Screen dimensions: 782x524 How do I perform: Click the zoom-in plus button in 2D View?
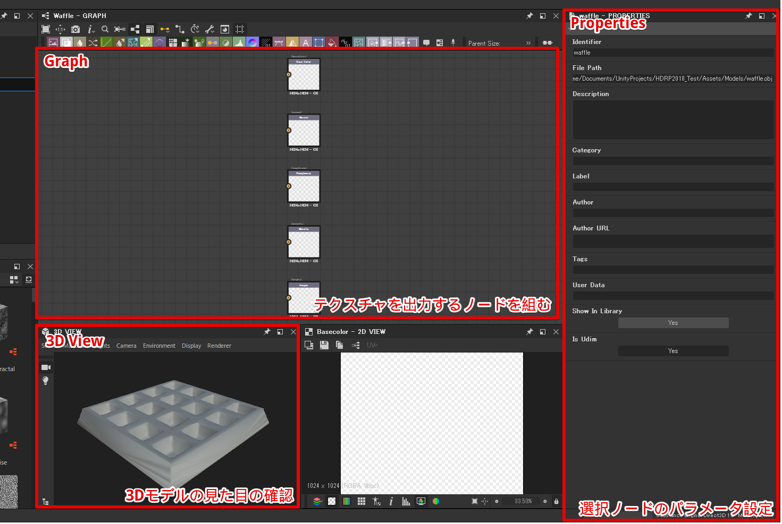tap(545, 502)
